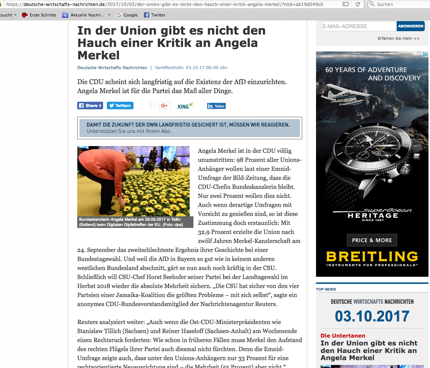Click the page URL in the address bar
This screenshot has width=430, height=368.
[x=165, y=4]
